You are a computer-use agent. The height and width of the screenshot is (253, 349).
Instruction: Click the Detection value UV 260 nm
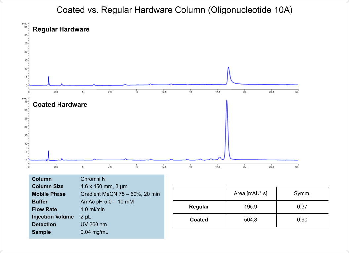pyautogui.click(x=94, y=224)
